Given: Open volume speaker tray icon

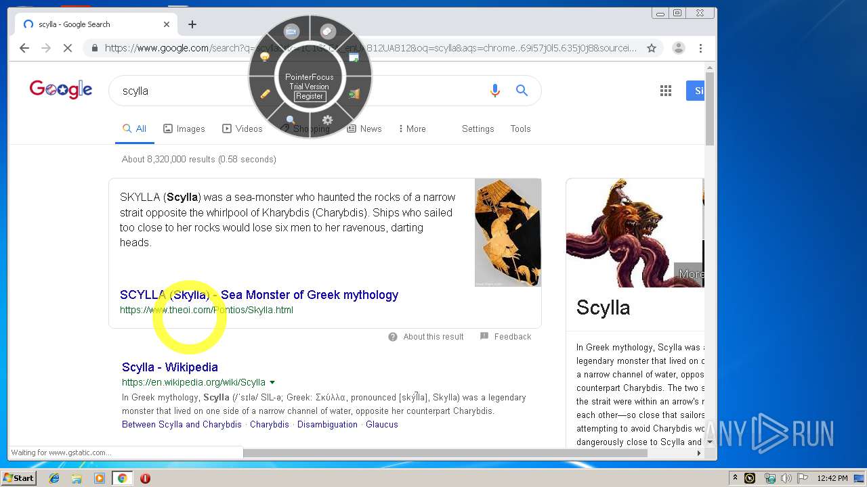Looking at the screenshot, I should point(786,478).
